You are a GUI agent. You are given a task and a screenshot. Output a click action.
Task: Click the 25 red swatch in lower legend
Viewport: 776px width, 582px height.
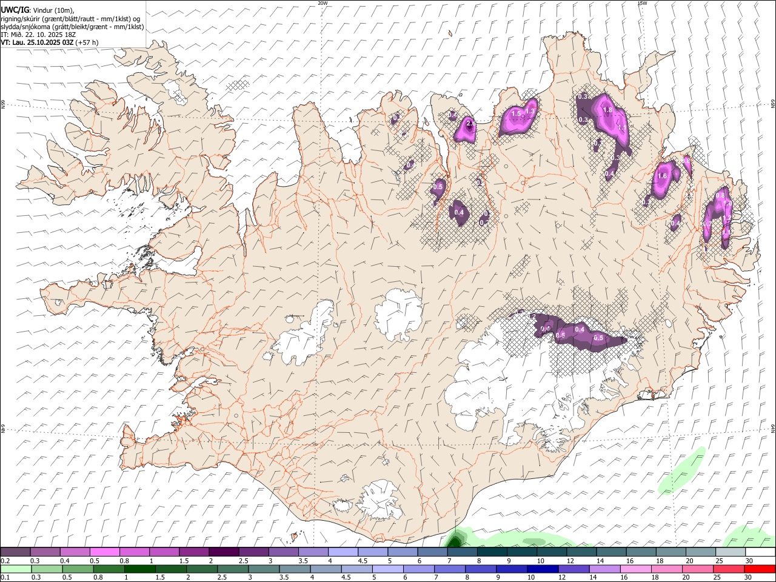coord(729,569)
